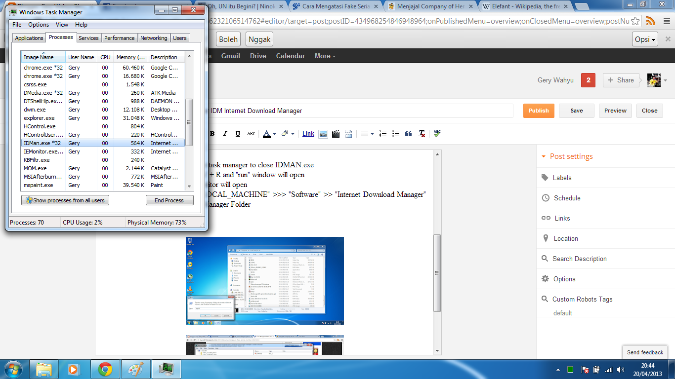Open Windows Explorer from taskbar
675x379 pixels.
(44, 369)
